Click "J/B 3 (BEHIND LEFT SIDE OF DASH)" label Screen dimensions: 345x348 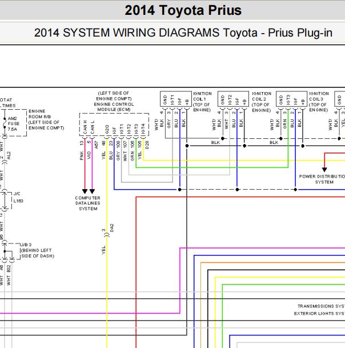tap(37, 250)
